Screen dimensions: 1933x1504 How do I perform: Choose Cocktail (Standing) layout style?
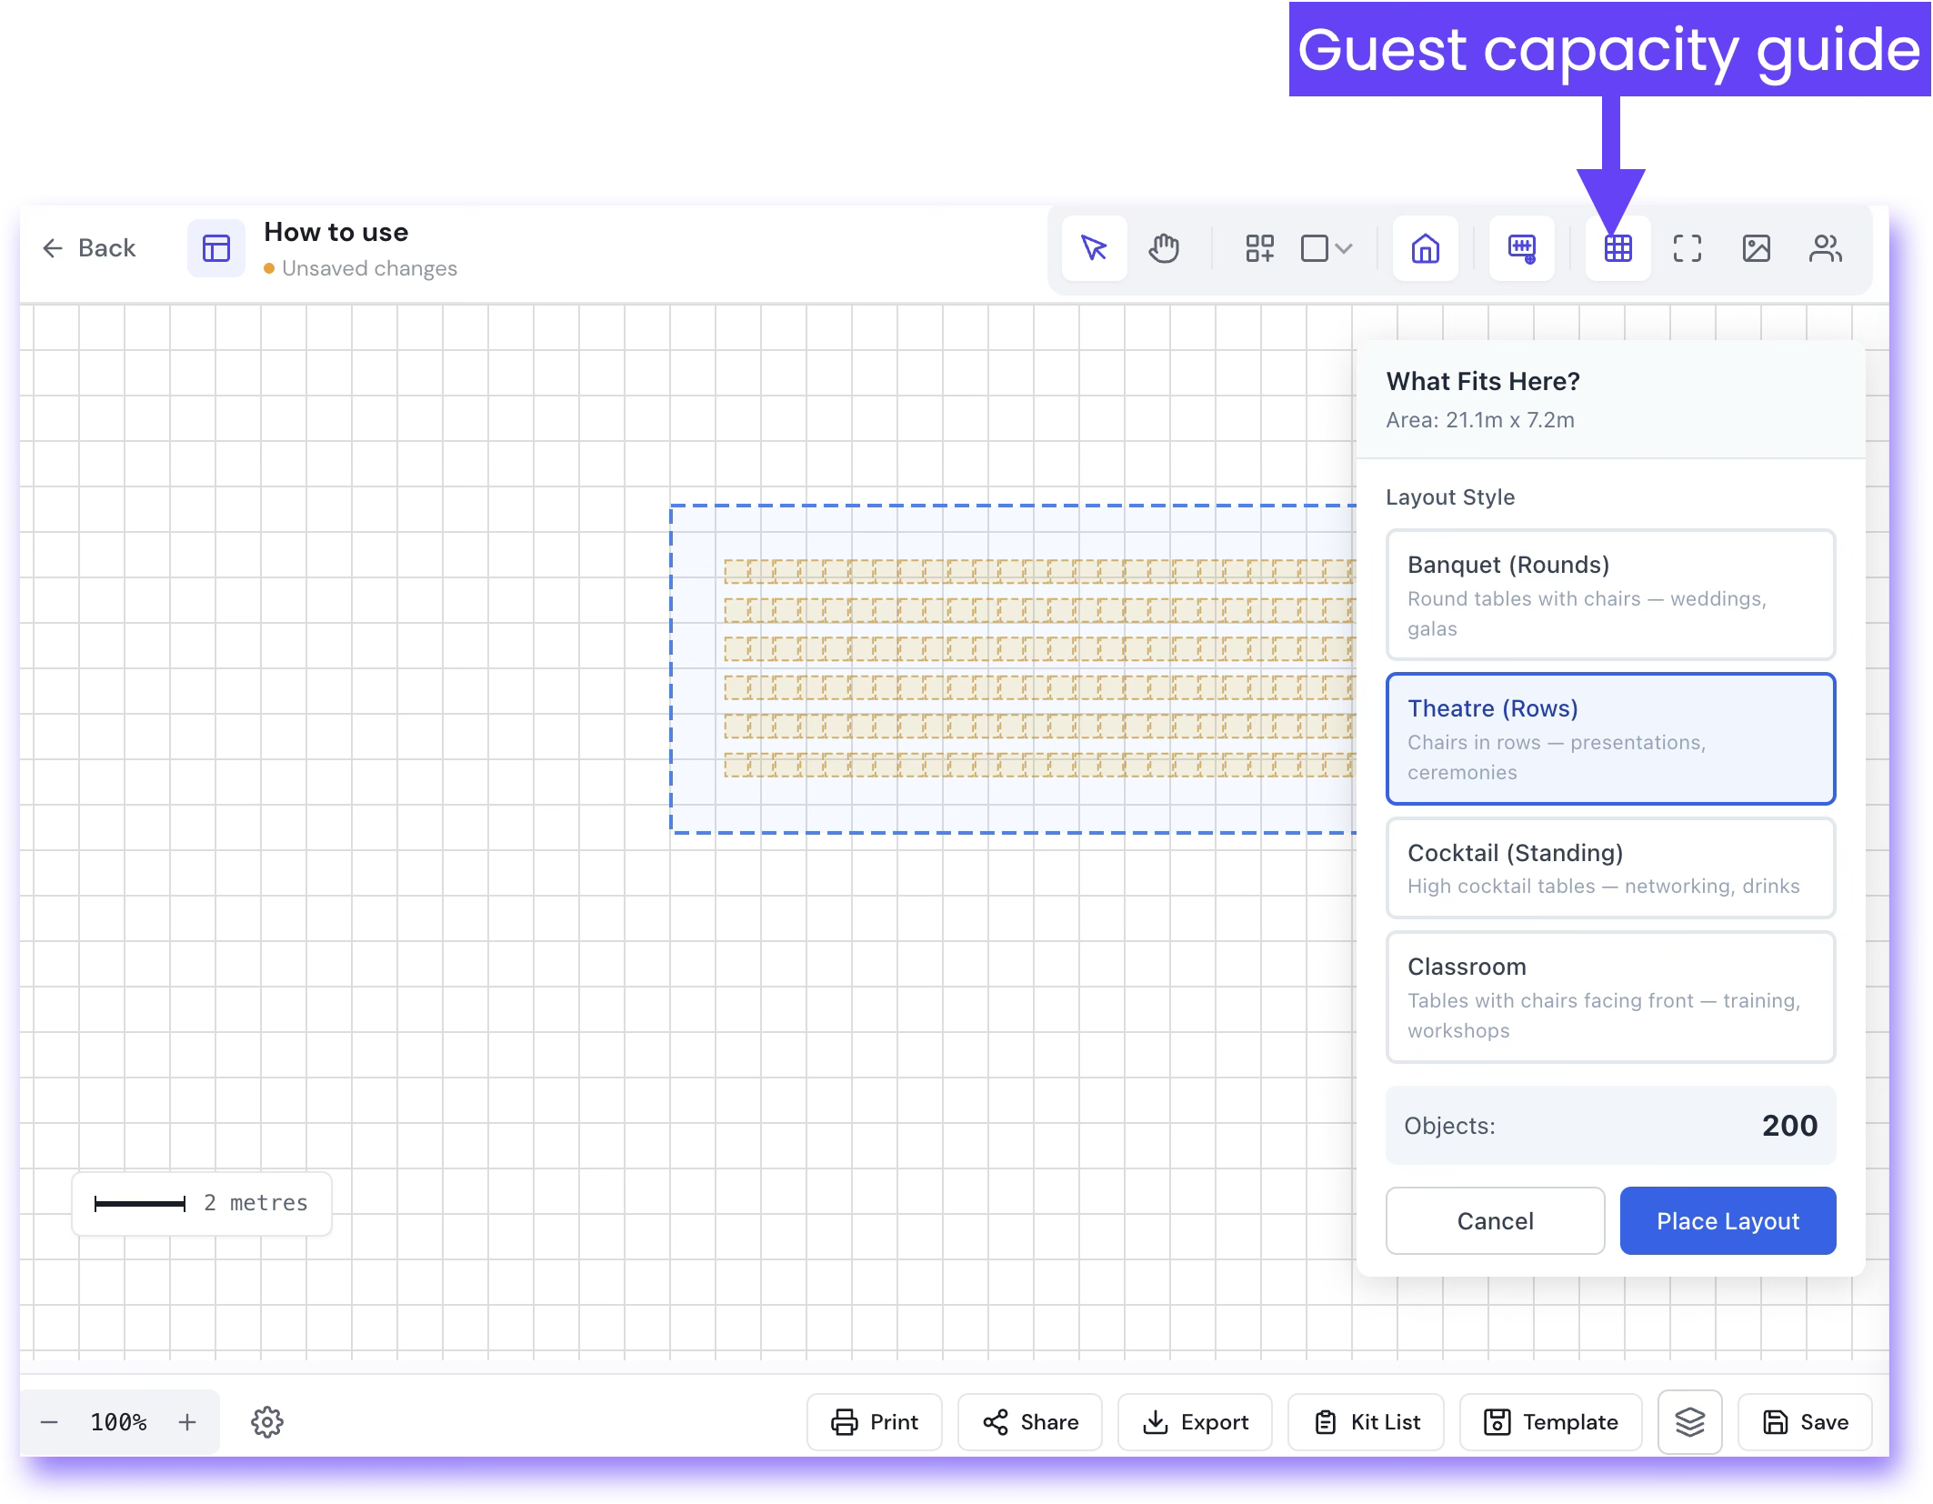[x=1611, y=868]
